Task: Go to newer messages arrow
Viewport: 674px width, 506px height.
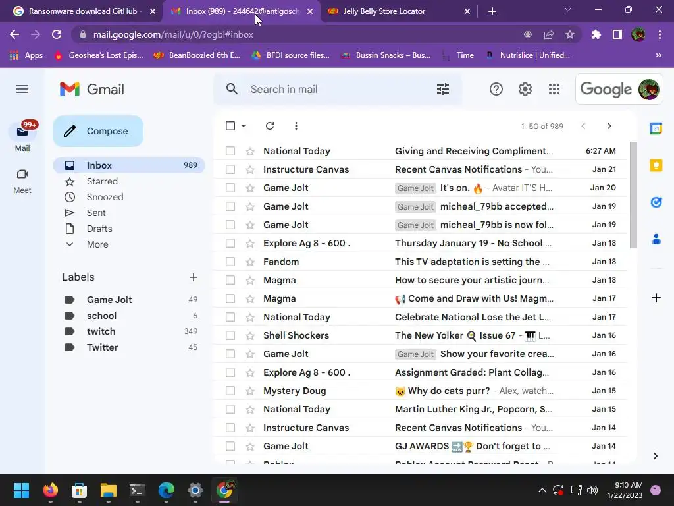Action: click(583, 126)
